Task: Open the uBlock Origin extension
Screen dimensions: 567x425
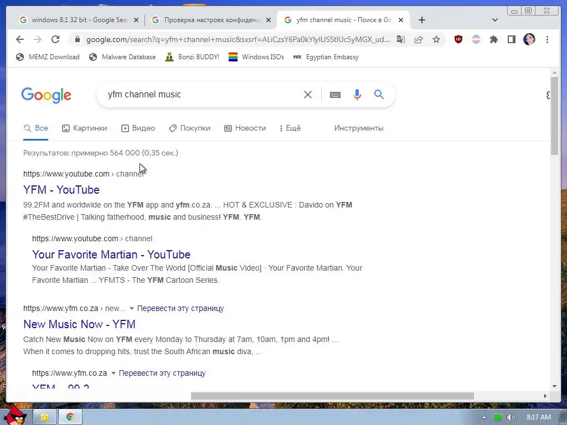Action: 458,39
